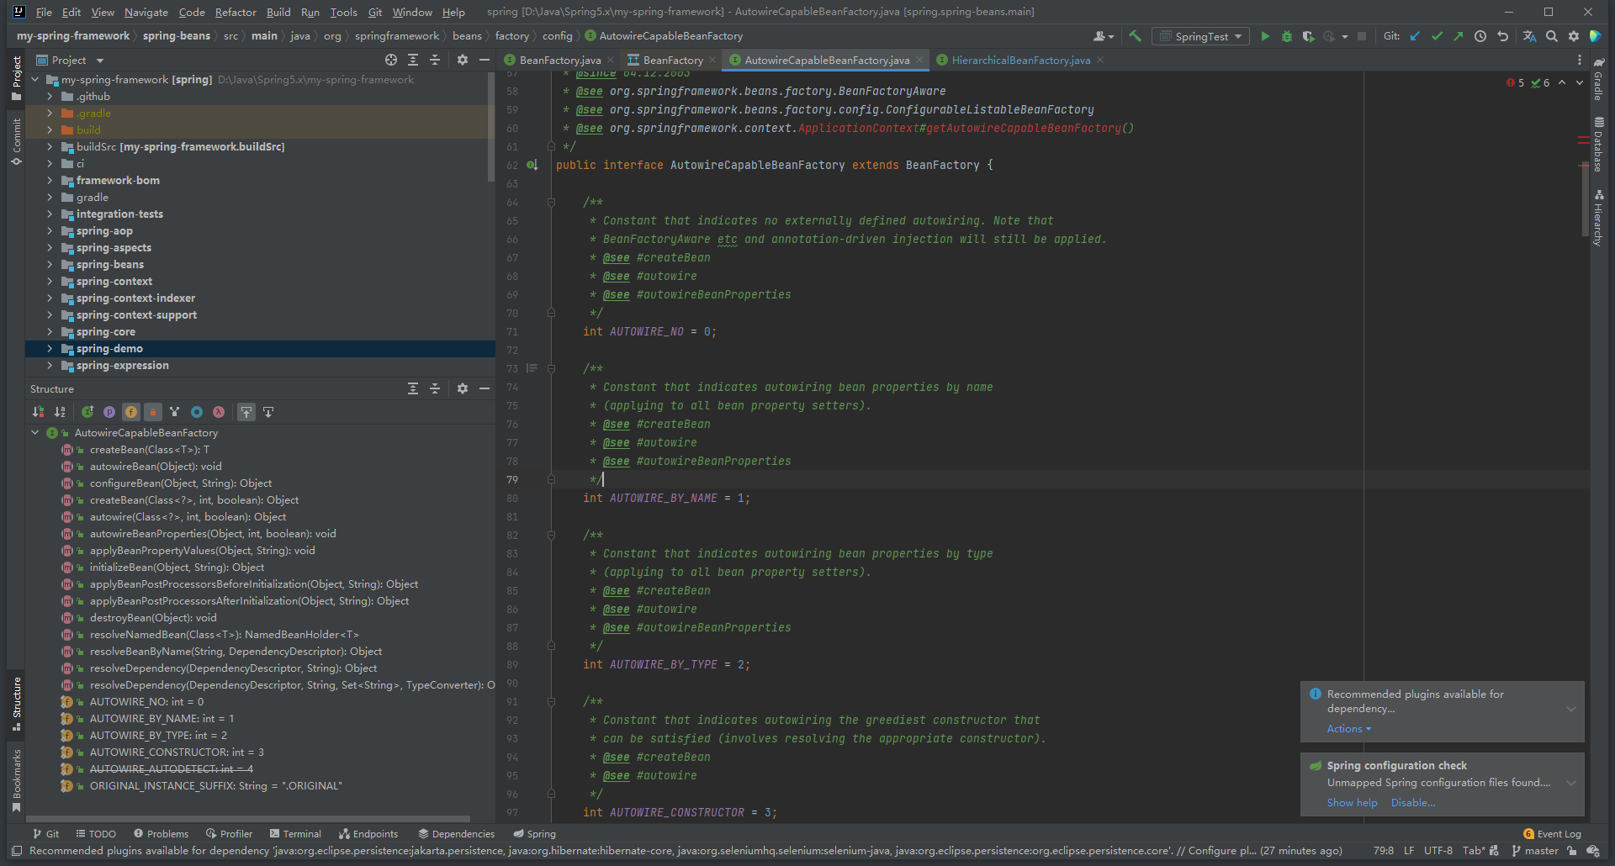Select opened file in Project panel
The width and height of the screenshot is (1615, 866).
391,60
